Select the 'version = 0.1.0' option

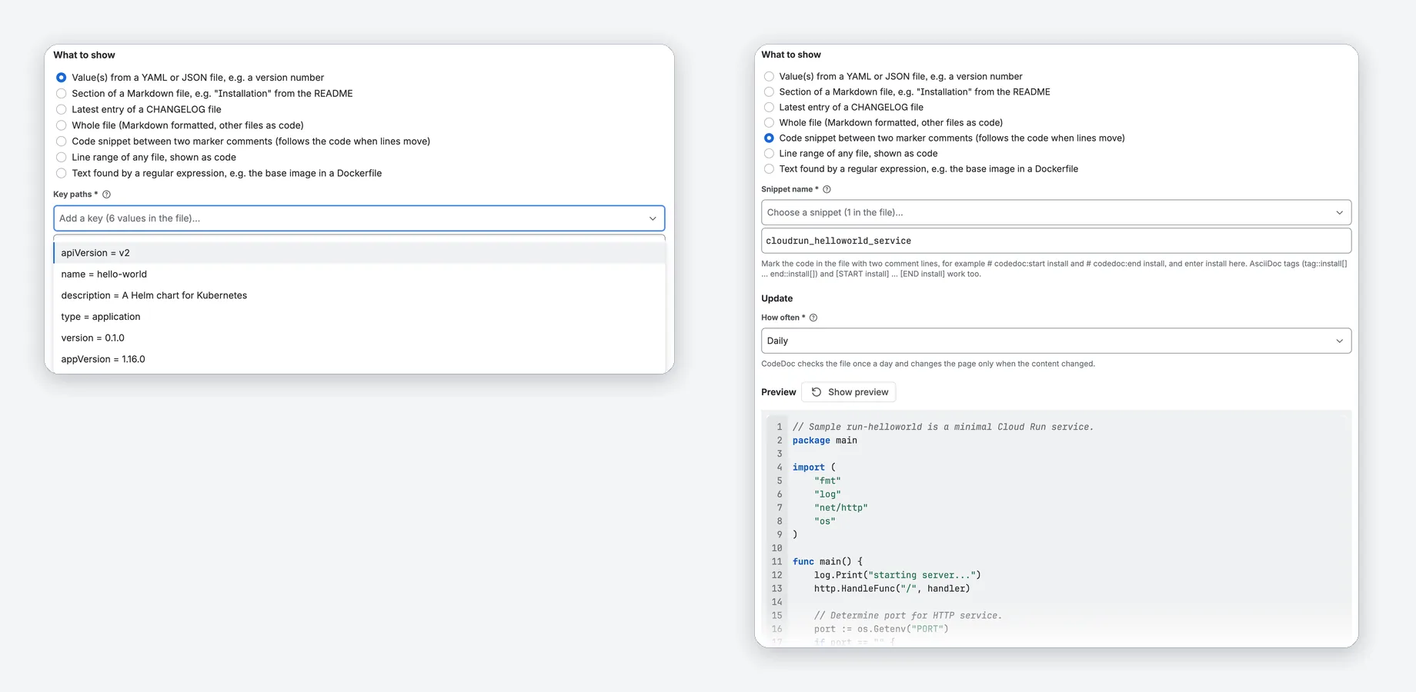(359, 338)
